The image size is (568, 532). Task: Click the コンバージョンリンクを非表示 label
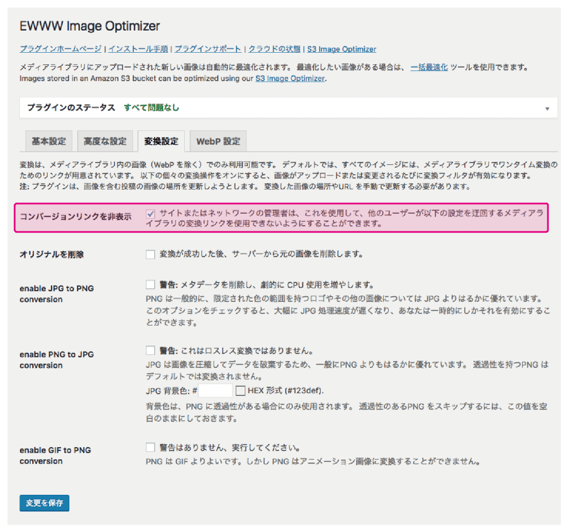point(75,217)
